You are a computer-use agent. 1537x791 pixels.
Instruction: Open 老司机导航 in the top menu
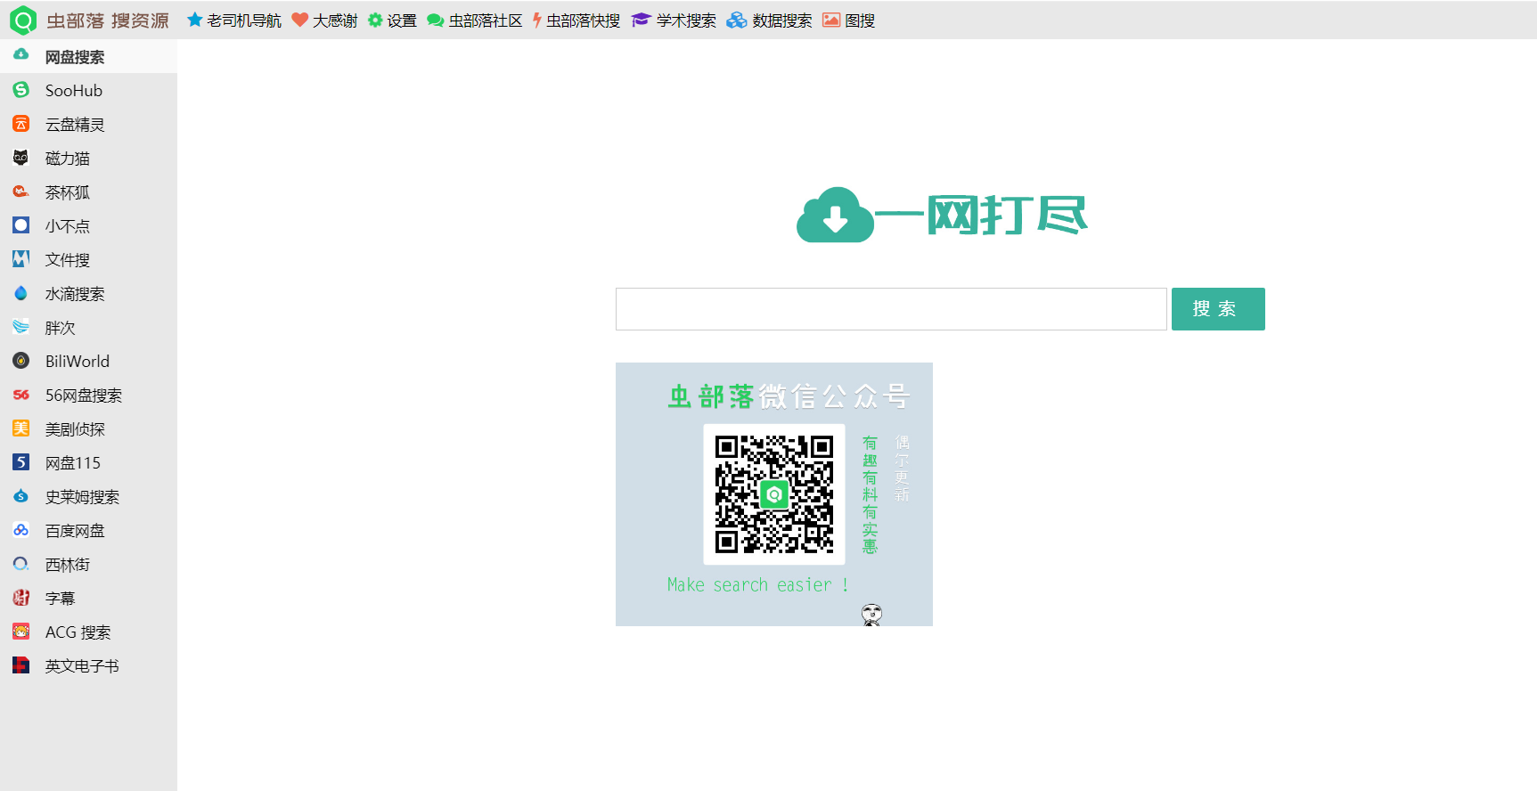pos(244,20)
